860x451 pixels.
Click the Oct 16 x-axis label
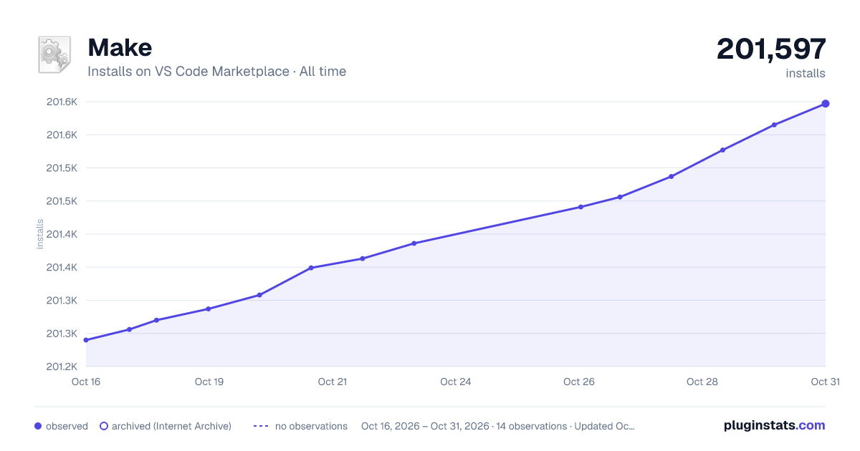[86, 382]
